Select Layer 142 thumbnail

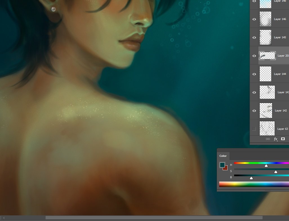266,110
